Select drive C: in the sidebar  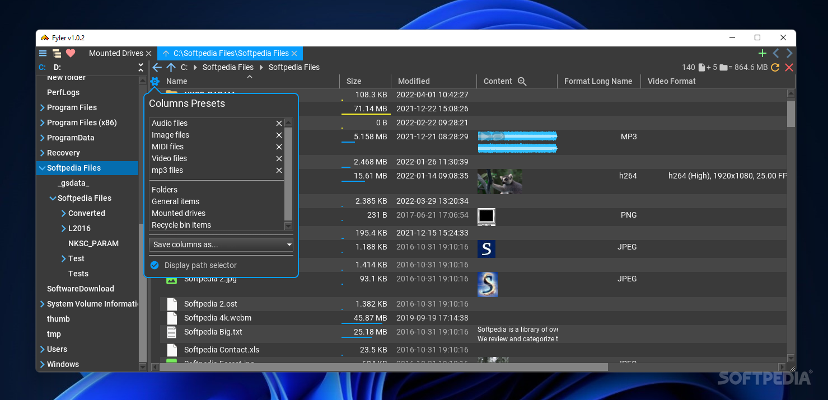(43, 67)
